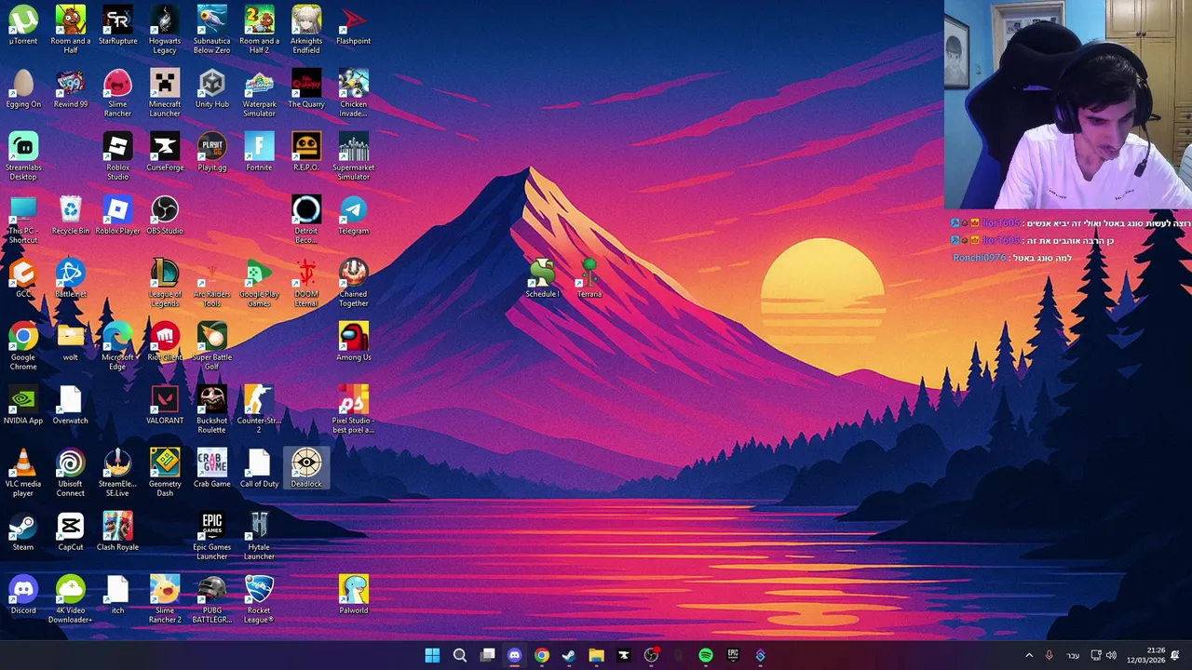The width and height of the screenshot is (1192, 670).
Task: Open the Windows Start menu
Action: coord(432,655)
